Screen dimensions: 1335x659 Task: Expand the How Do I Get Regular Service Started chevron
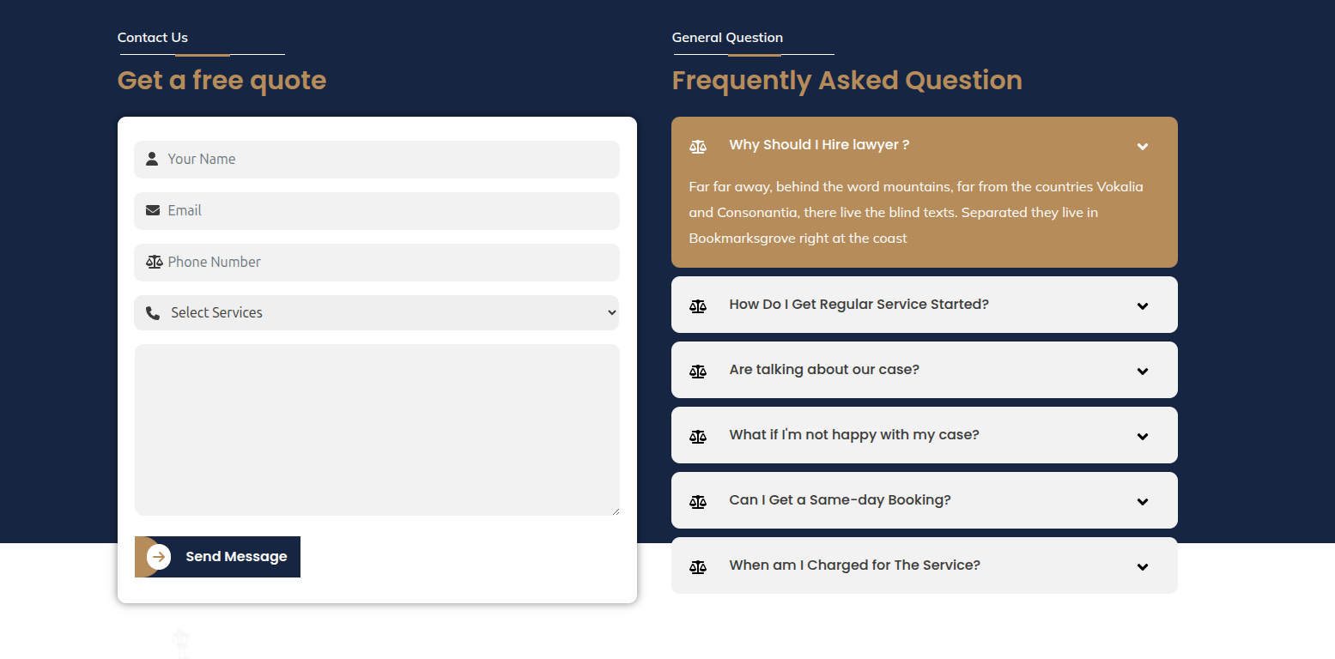[x=1143, y=306]
